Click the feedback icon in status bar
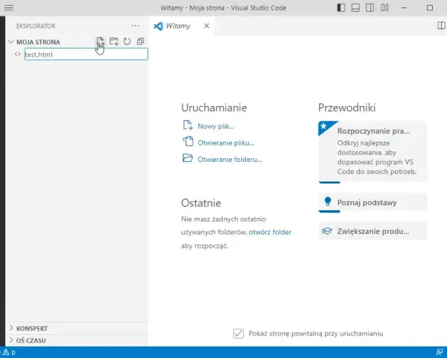This screenshot has height=358, width=447. pos(440,352)
